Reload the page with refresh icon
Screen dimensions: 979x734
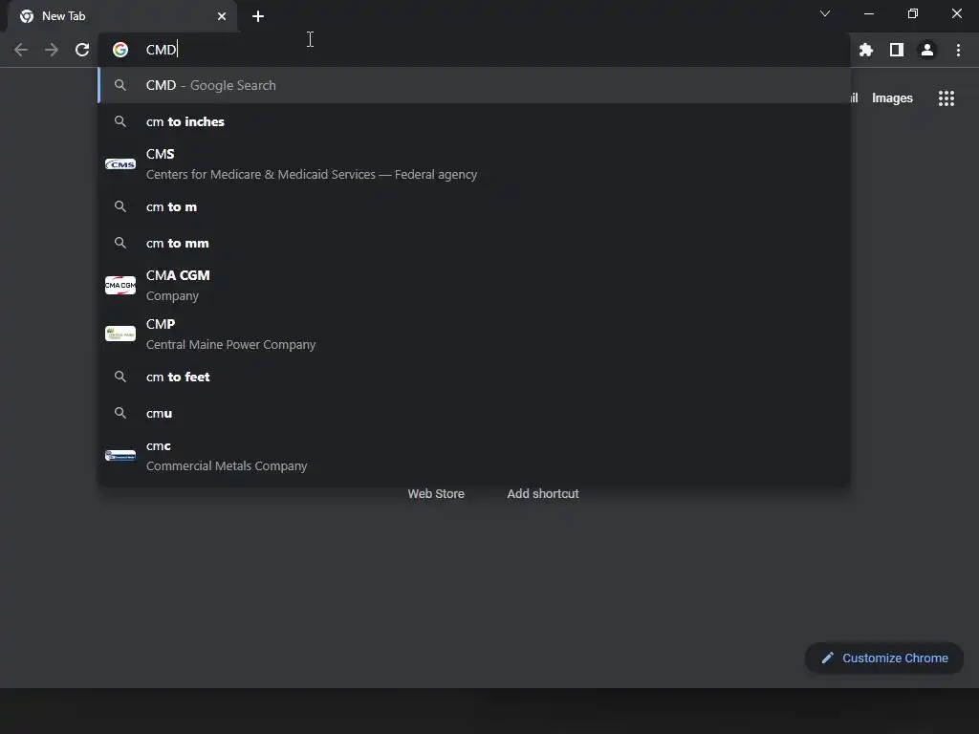(82, 50)
